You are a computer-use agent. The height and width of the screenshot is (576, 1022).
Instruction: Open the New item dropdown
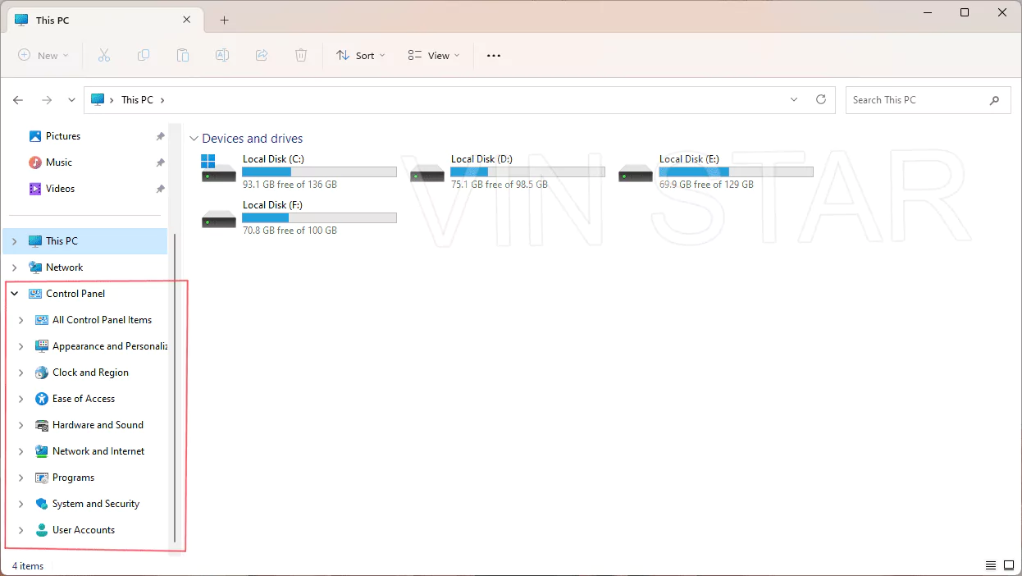(43, 56)
